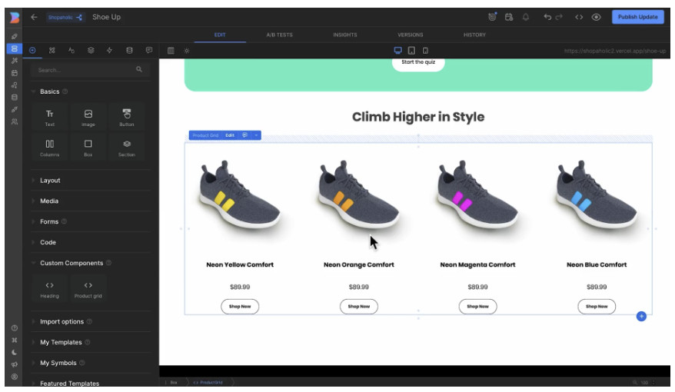Click the undo arrow in top bar
Image resolution: width=675 pixels, height=392 pixels.
click(547, 17)
